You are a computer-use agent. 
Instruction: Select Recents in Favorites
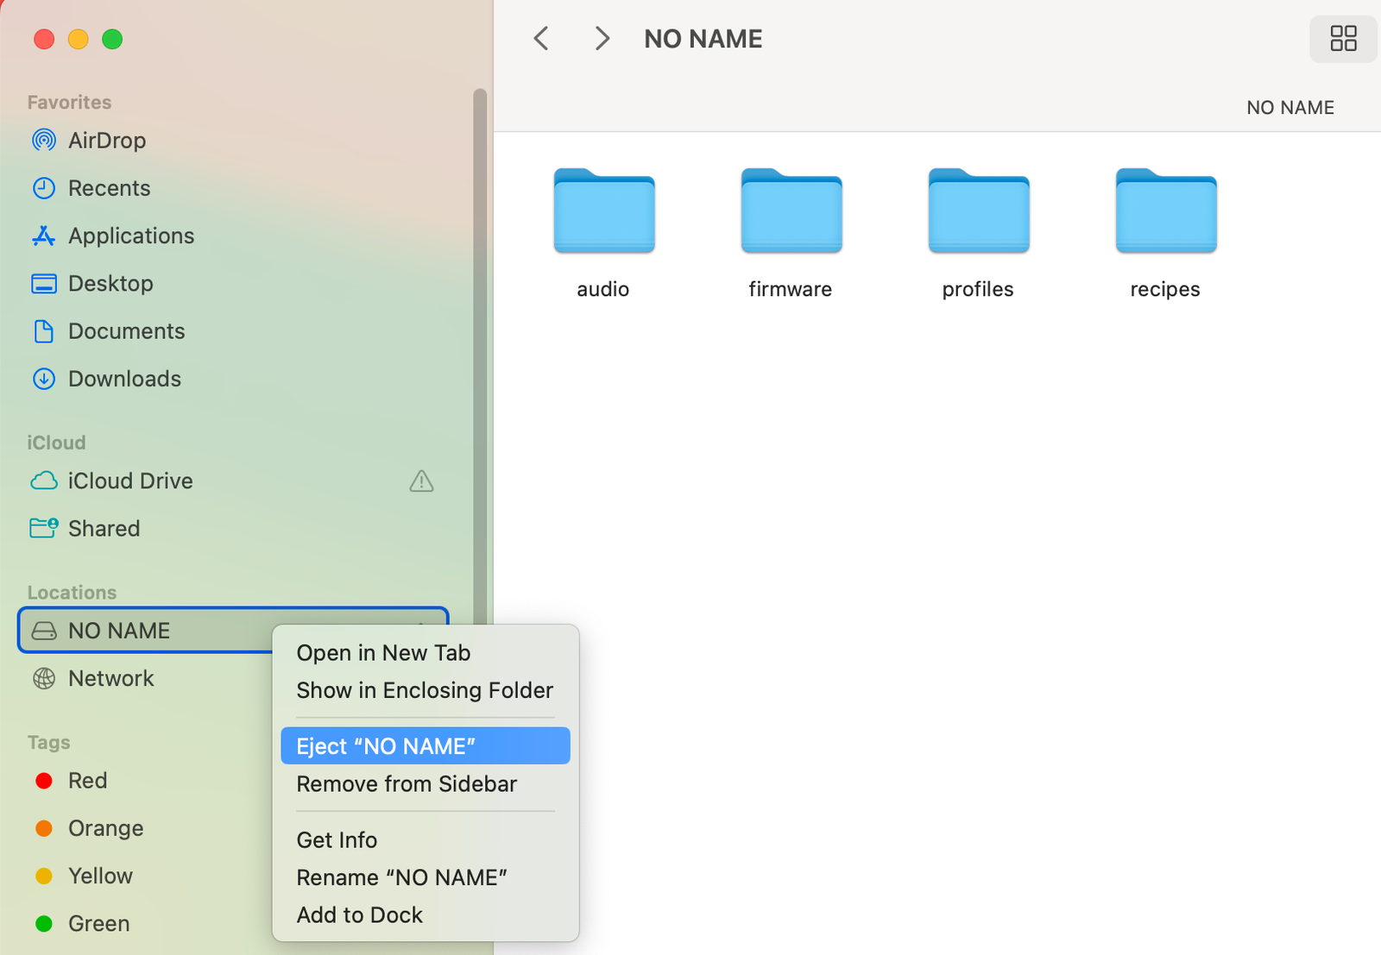233,188
